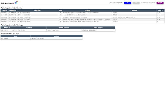Image resolution: width=165 pixels, height=103 pixels.
Task: Click the Variations column header
Action: tap(87, 10)
